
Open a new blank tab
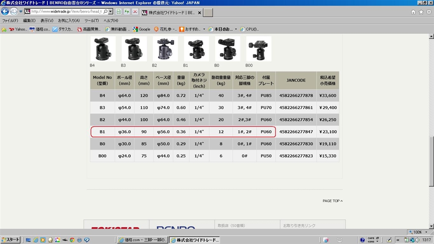click(x=208, y=12)
